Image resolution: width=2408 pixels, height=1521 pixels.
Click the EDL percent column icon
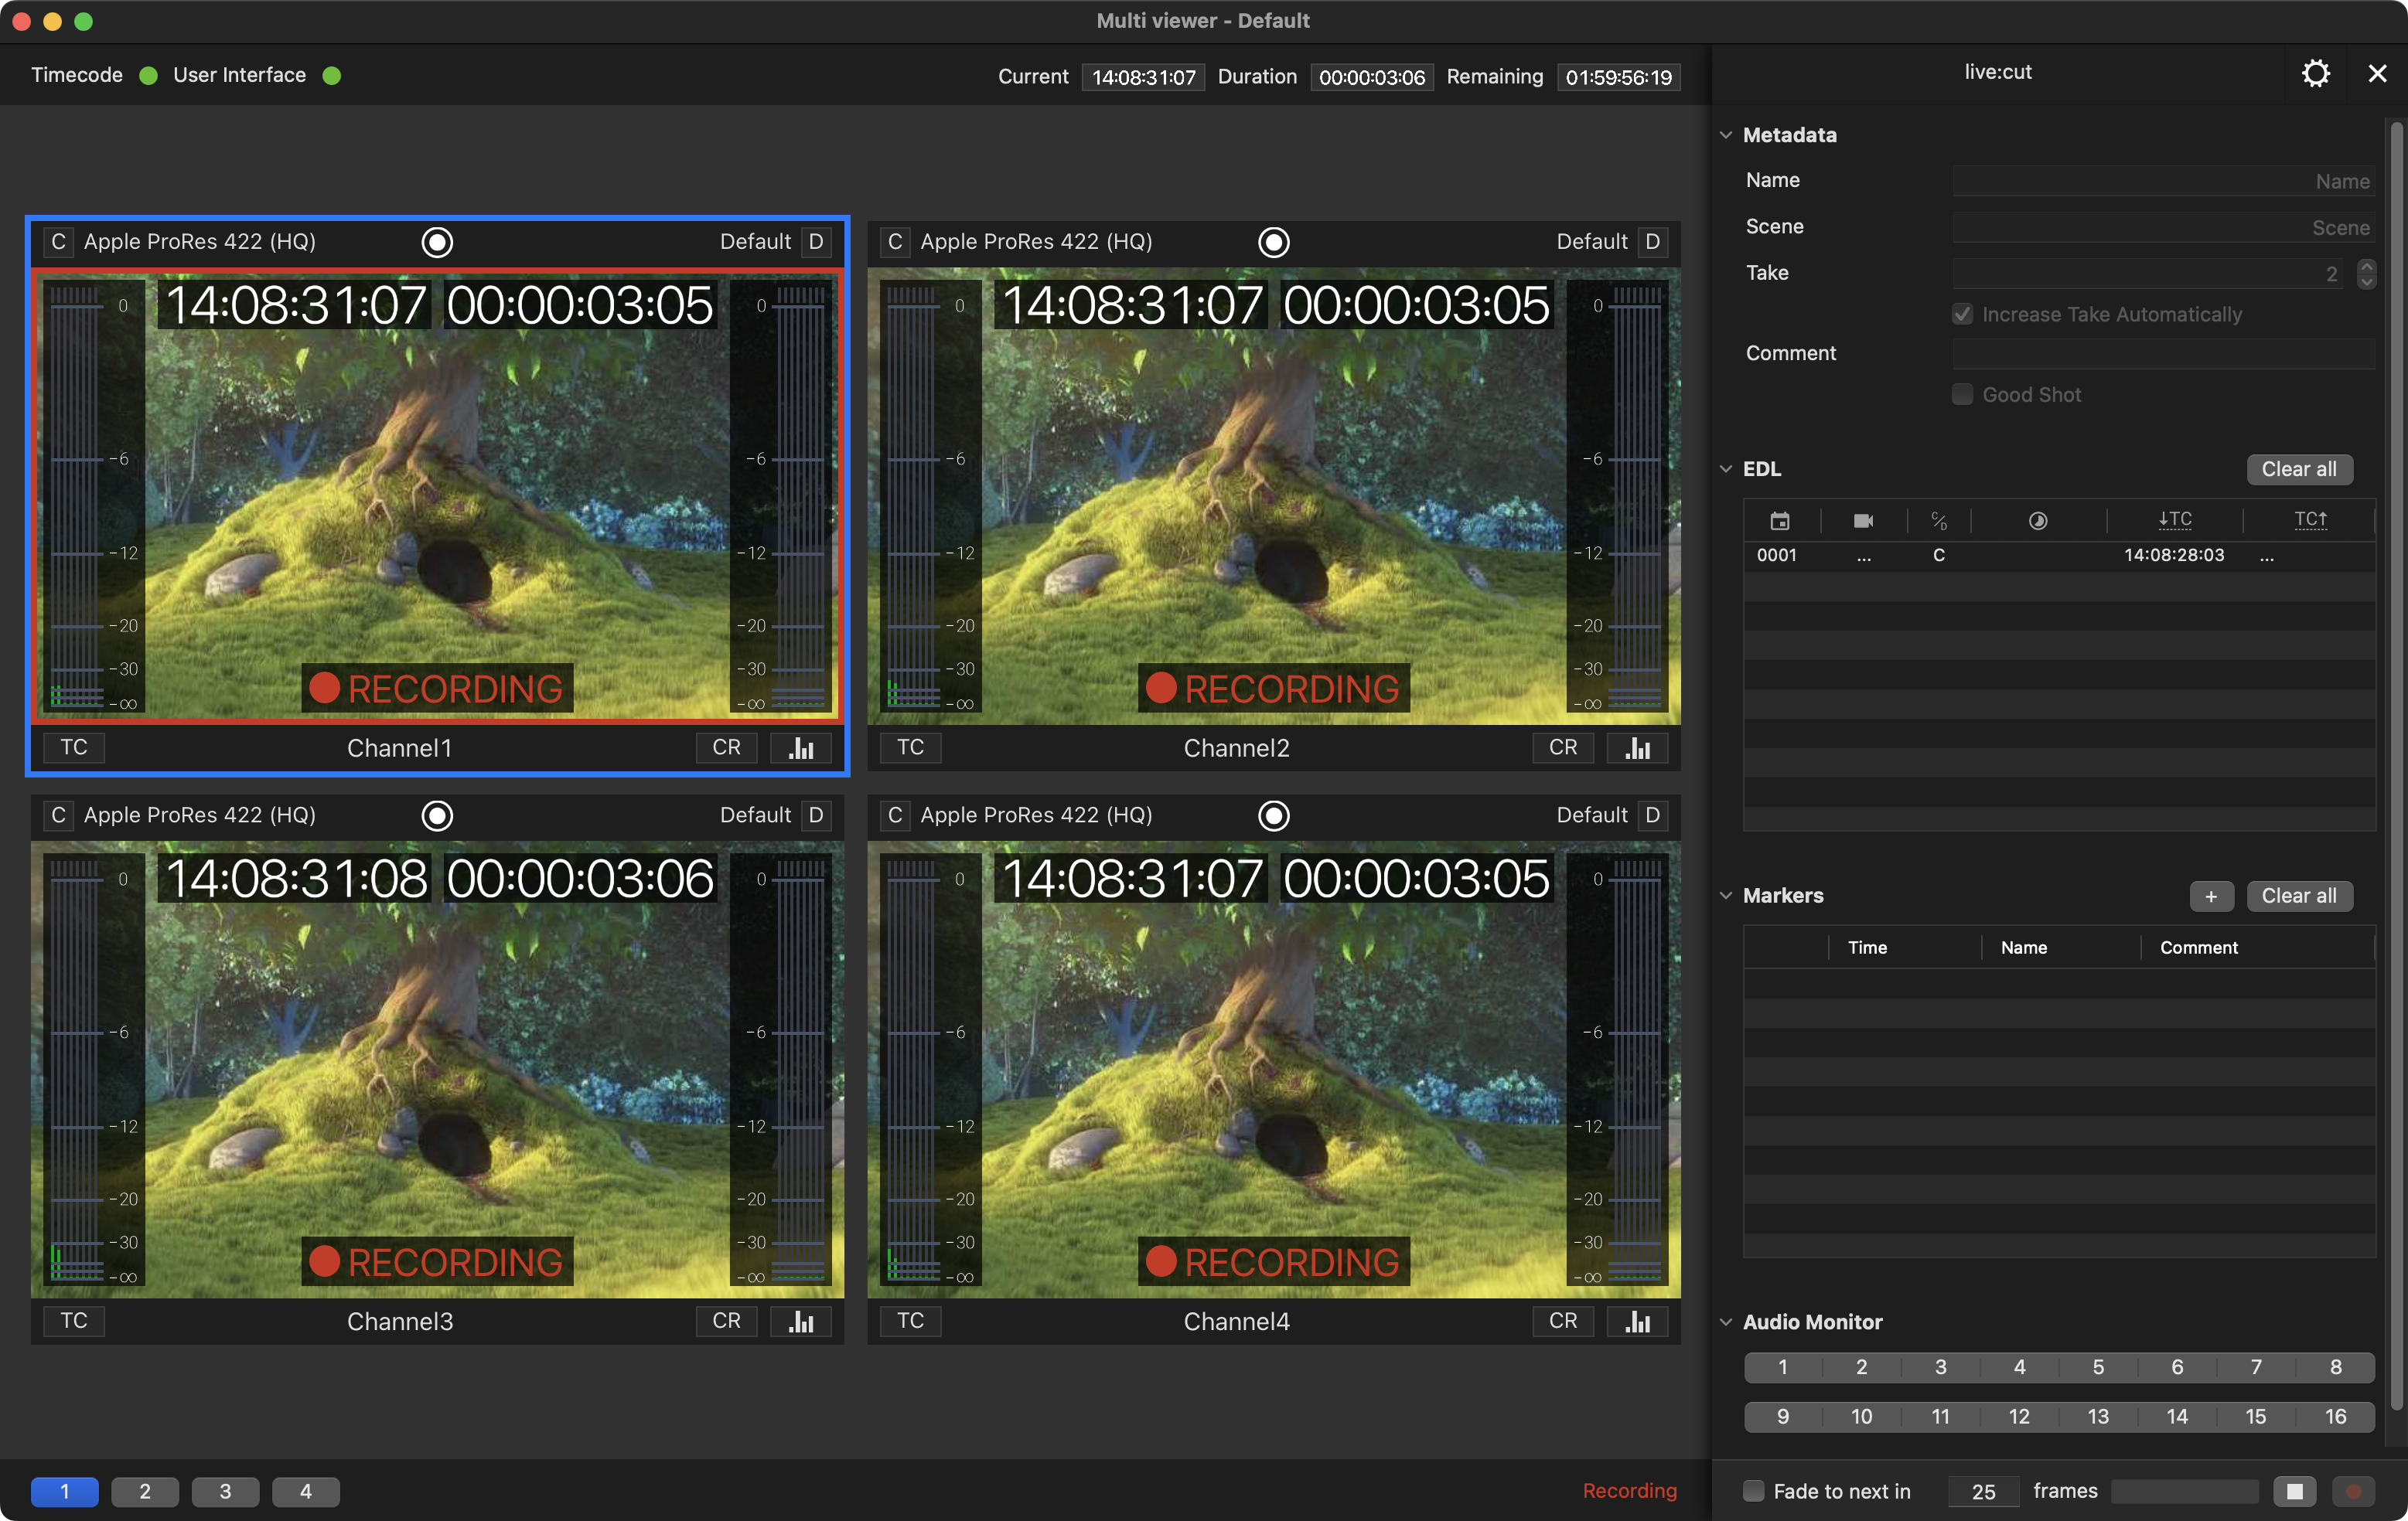pos(1939,519)
